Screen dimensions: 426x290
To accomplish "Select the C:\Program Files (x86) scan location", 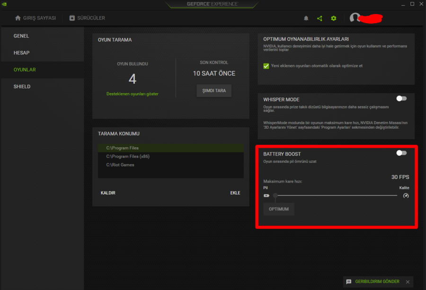I will [x=170, y=157].
